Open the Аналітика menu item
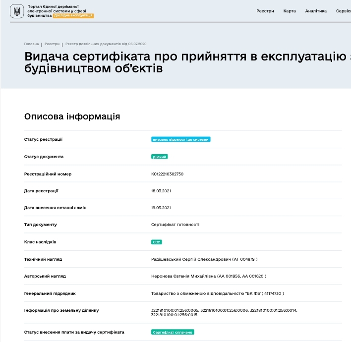 (316, 11)
